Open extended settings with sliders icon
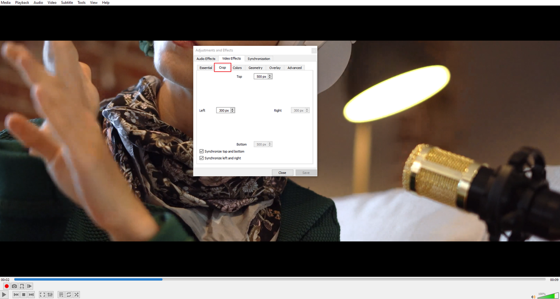Viewport: 560px width, 299px height. pyautogui.click(x=50, y=295)
